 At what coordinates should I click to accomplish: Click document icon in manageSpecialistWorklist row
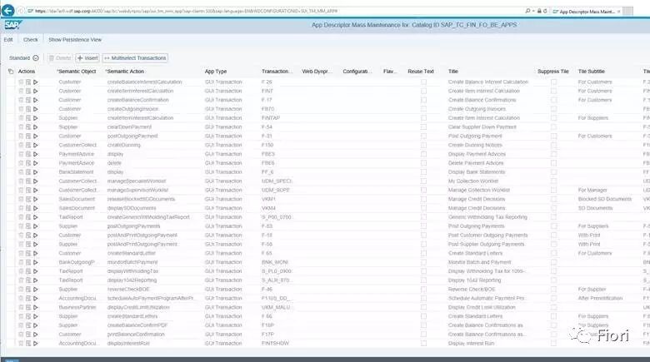(28, 181)
